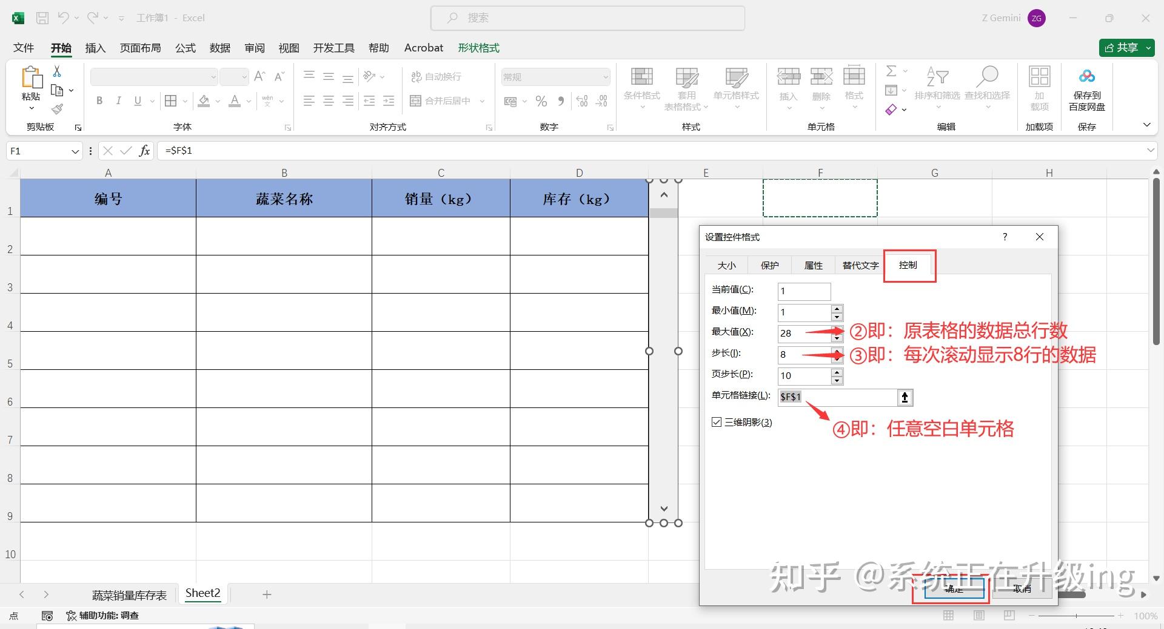Toggle italic formatting button

119,100
